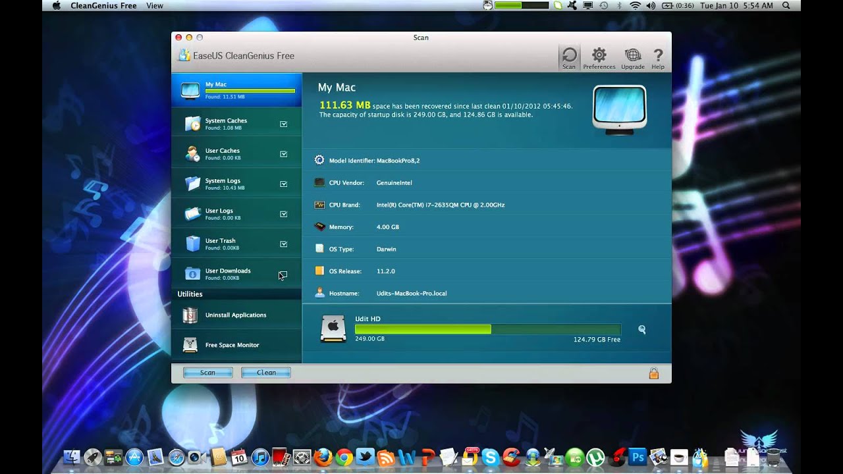Screen dimensions: 843x474
Task: Click the magnifier icon beside Udit HD
Action: click(641, 329)
